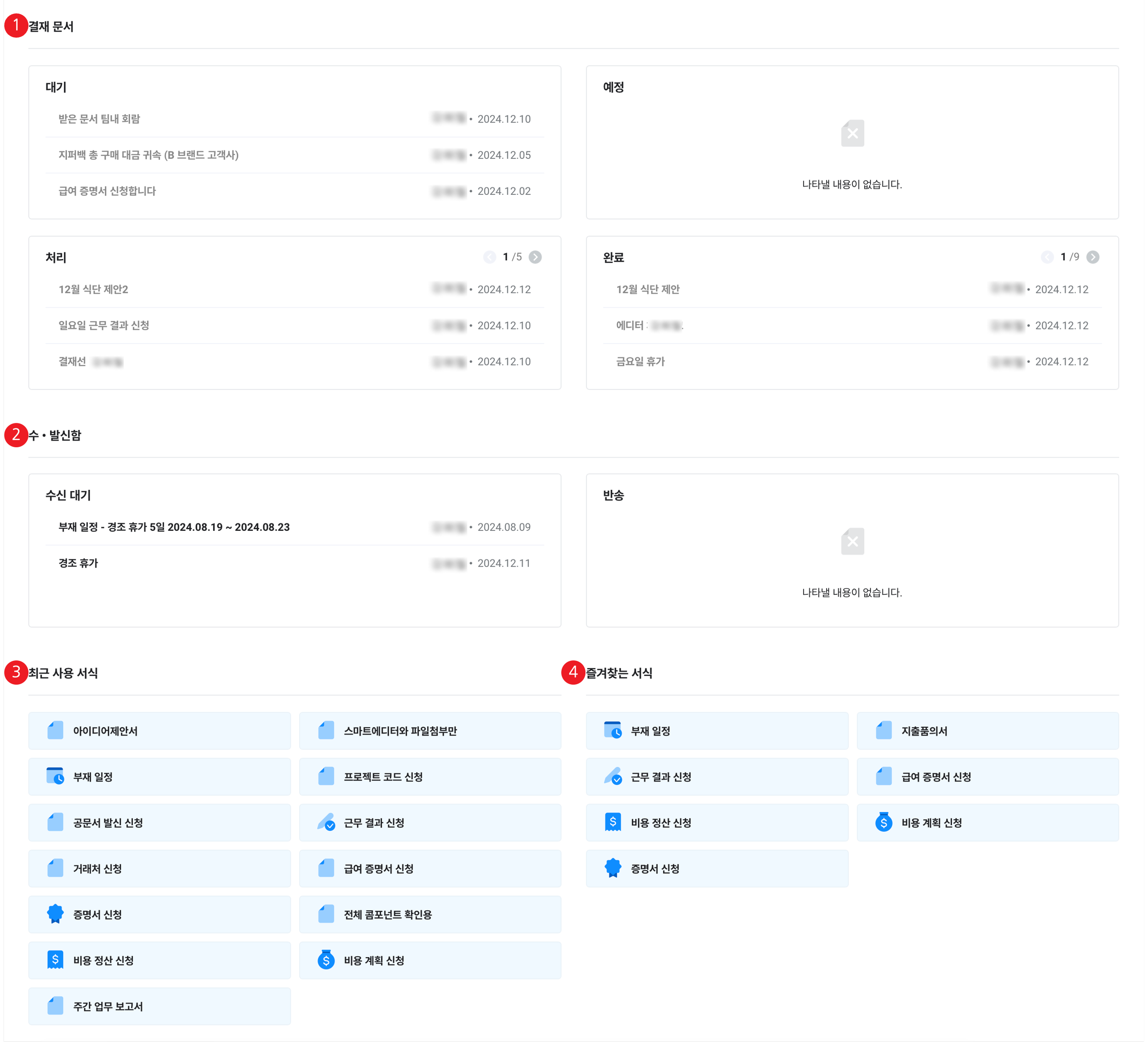Click 주간 업무 보고서 document icon
Image resolution: width=1145 pixels, height=1042 pixels.
pyautogui.click(x=55, y=1006)
